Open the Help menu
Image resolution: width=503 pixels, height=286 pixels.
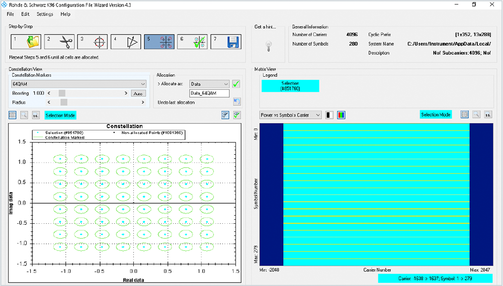pyautogui.click(x=65, y=14)
